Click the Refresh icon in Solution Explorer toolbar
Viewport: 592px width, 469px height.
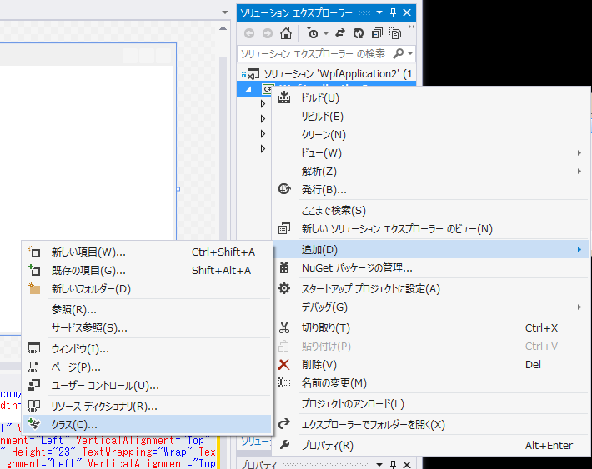[359, 33]
